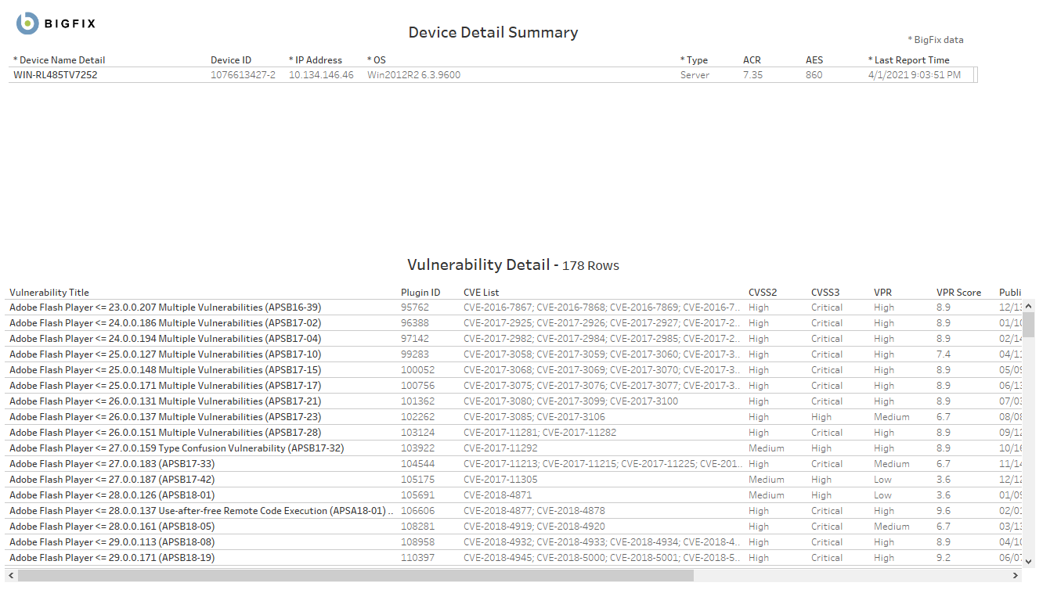Select APSB17-42 vulnerability row title
Screen dimensions: 1050x597
(112, 480)
